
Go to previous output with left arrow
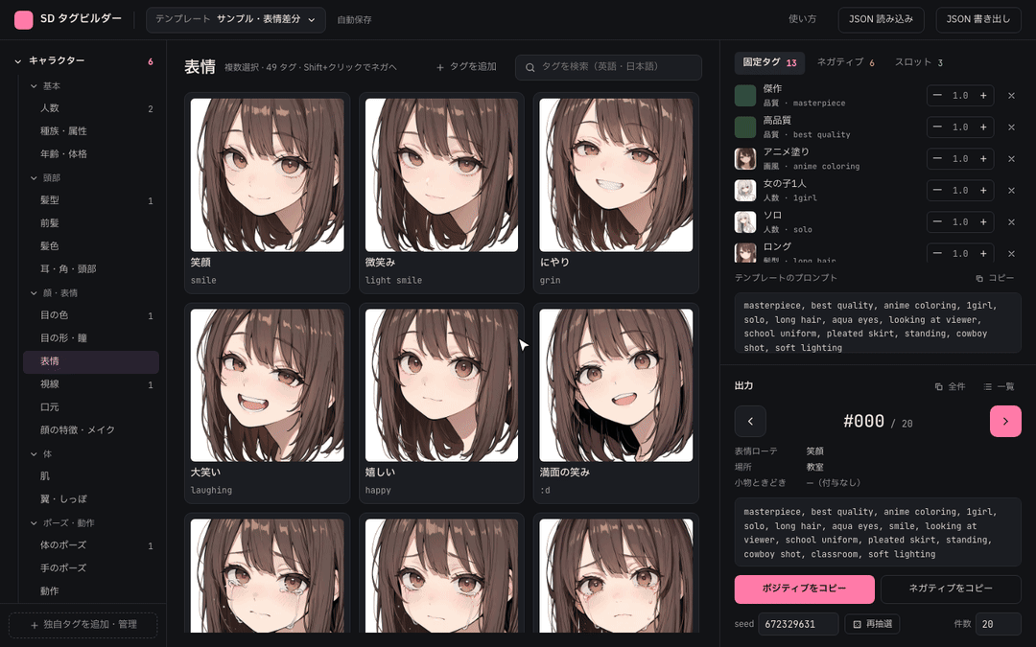pyautogui.click(x=750, y=421)
